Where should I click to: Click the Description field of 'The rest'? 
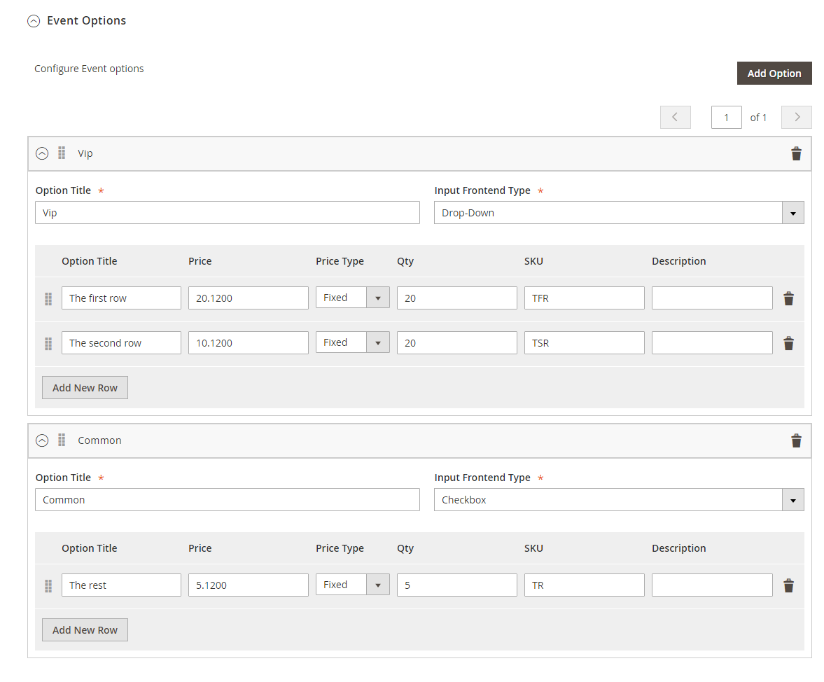tap(712, 585)
